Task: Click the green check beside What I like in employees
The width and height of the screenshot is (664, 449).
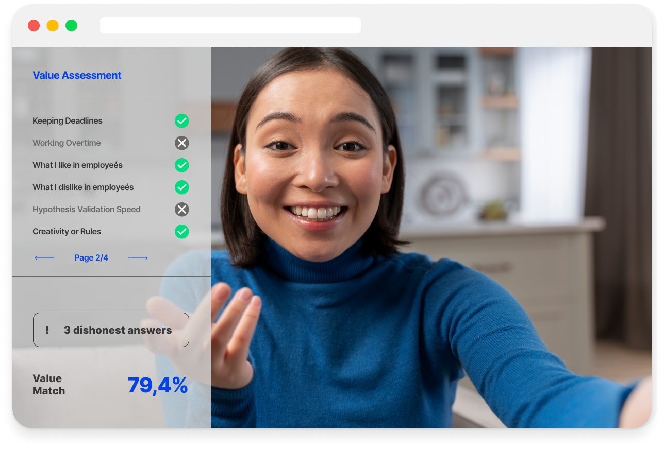Action: pos(181,165)
